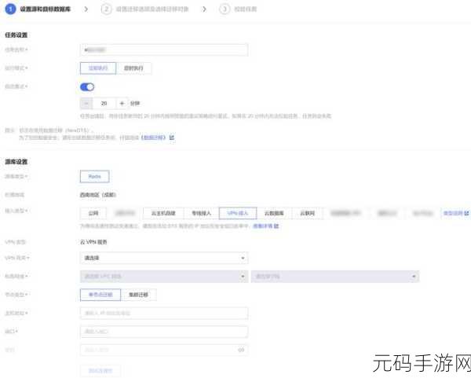Go to step 3 verify task

238,9
